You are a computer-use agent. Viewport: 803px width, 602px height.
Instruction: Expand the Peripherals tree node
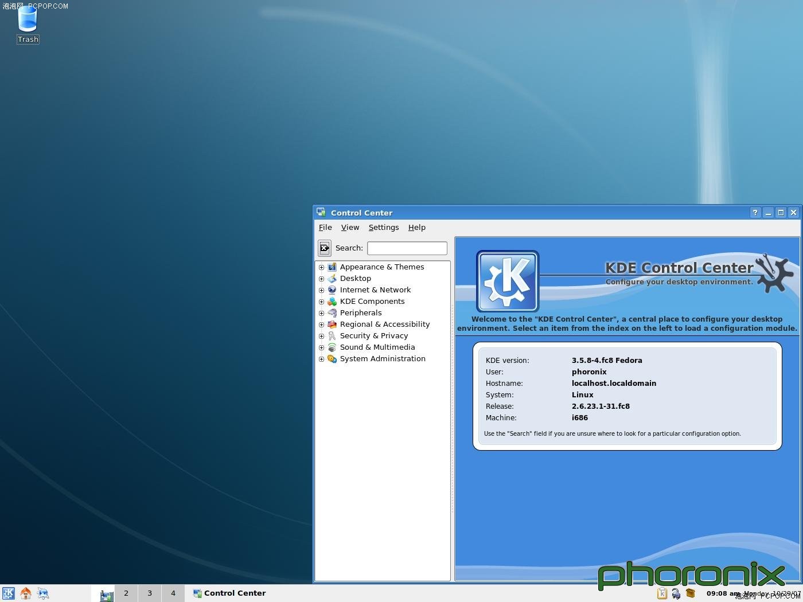tap(322, 314)
